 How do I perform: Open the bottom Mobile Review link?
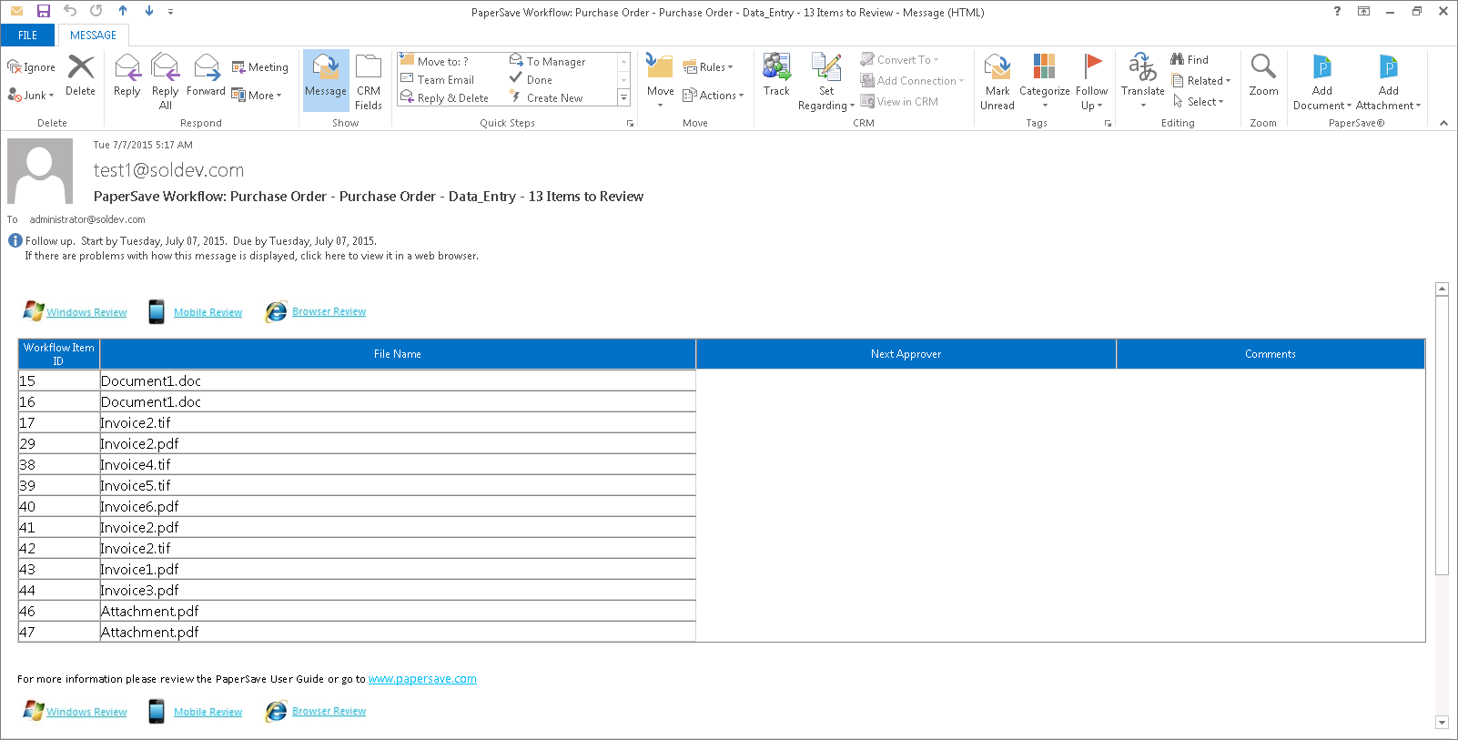tap(208, 712)
